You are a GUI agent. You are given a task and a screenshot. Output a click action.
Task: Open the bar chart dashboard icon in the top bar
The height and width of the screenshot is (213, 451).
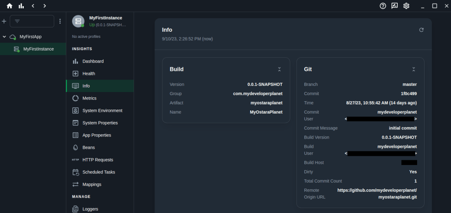pyautogui.click(x=21, y=6)
